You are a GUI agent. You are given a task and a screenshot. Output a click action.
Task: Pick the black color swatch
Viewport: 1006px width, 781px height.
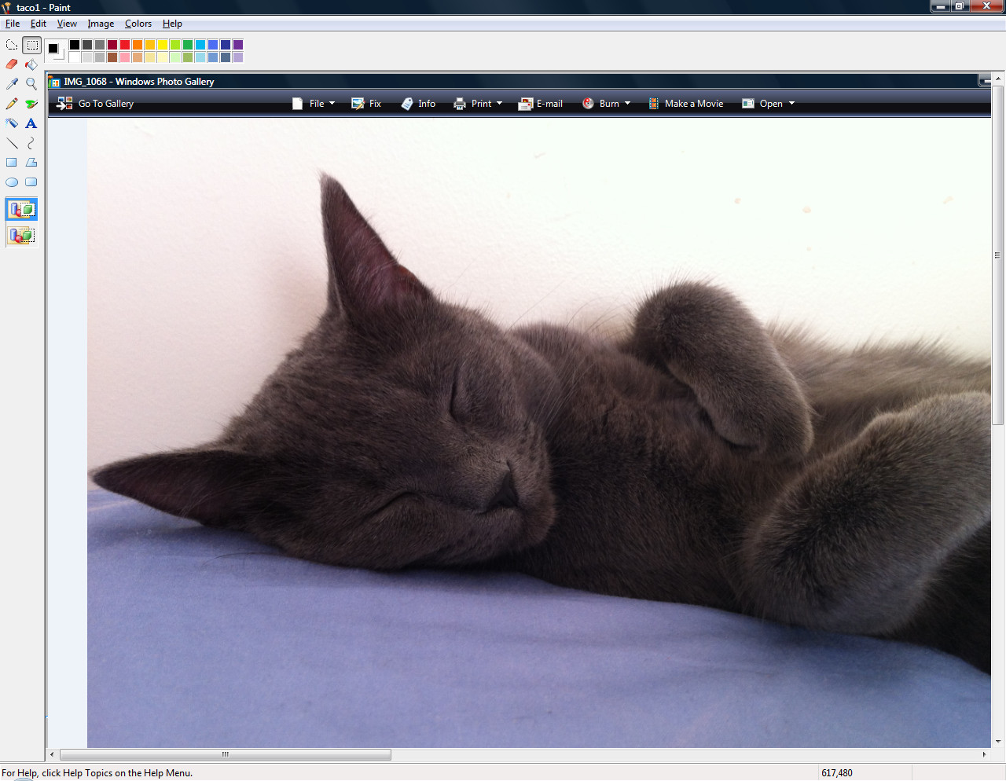click(x=75, y=45)
